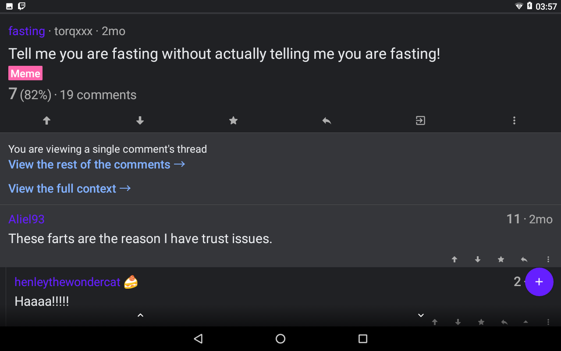Viewport: 561px width, 351px height.
Task: Upvote the fasting meme post
Action: [x=47, y=120]
